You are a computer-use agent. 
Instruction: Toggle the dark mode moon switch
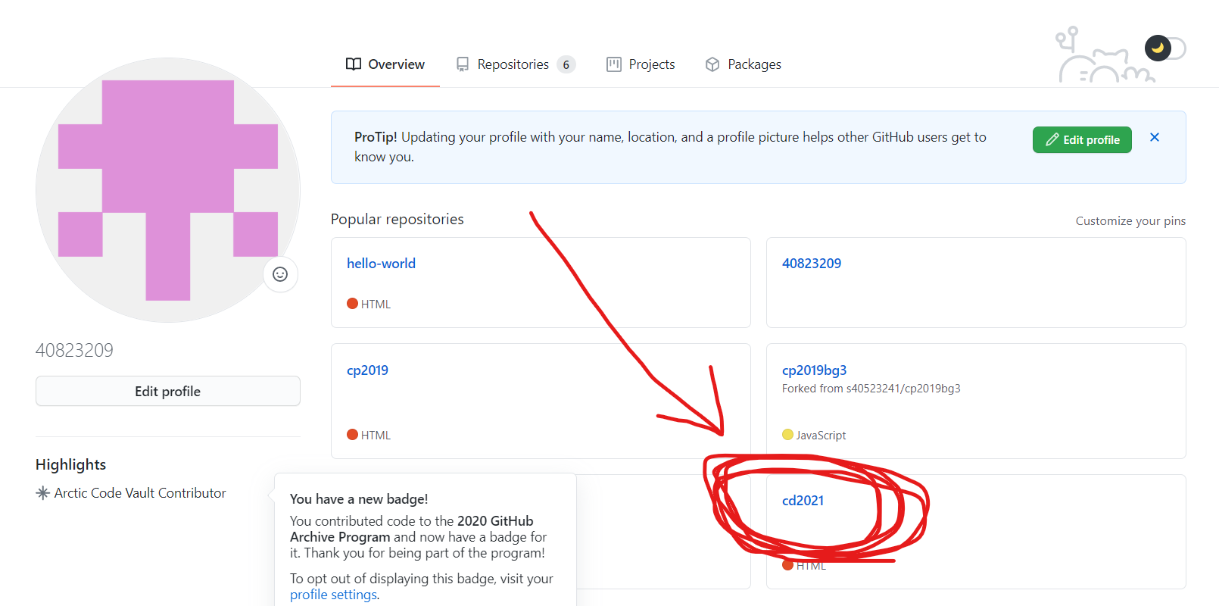tap(1164, 48)
